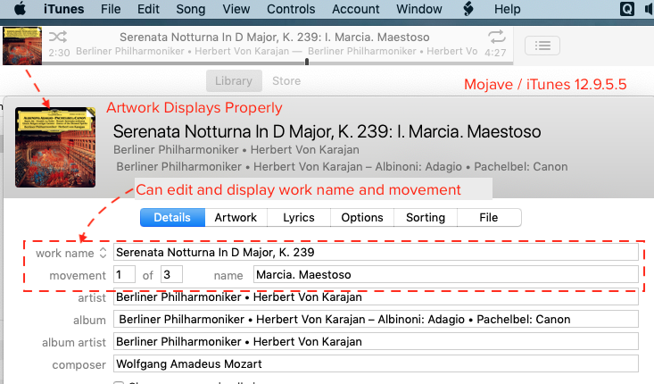This screenshot has height=384, width=654.
Task: Toggle shuffle playback icon
Action: tap(58, 37)
